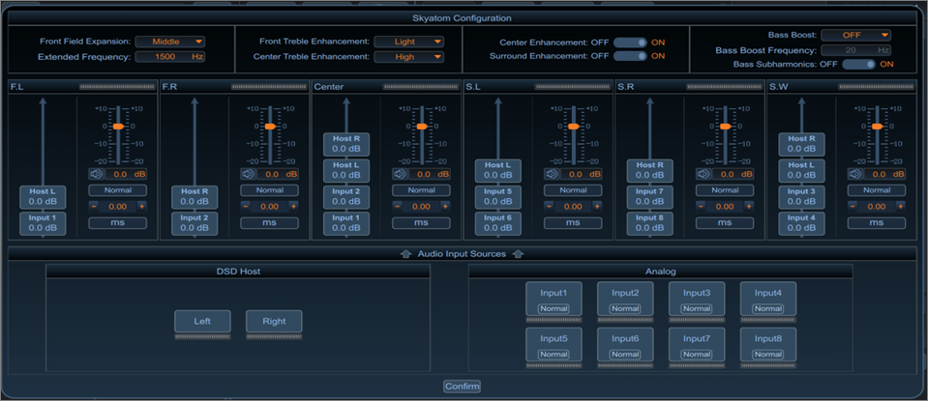Click the S.W channel gain fader handle
The image size is (928, 401).
click(877, 127)
